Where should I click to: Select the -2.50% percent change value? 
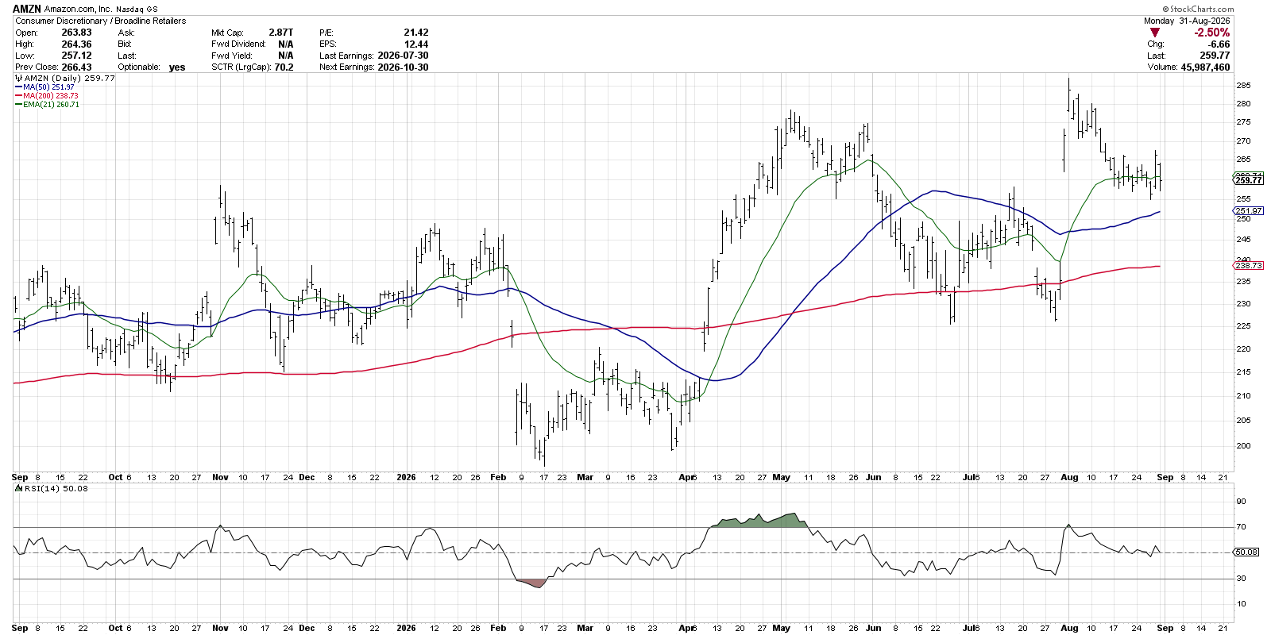click(1212, 33)
